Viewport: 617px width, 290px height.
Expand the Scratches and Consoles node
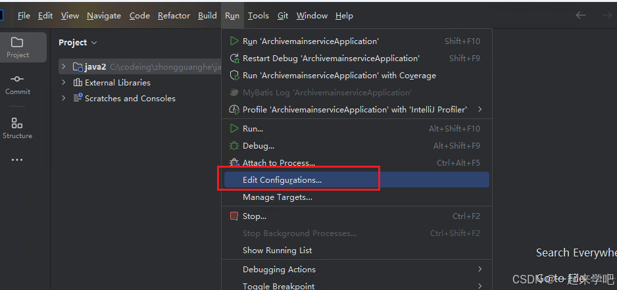[63, 98]
